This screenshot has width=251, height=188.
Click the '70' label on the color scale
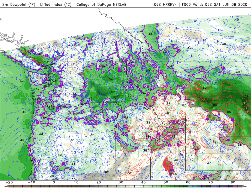click(x=211, y=182)
